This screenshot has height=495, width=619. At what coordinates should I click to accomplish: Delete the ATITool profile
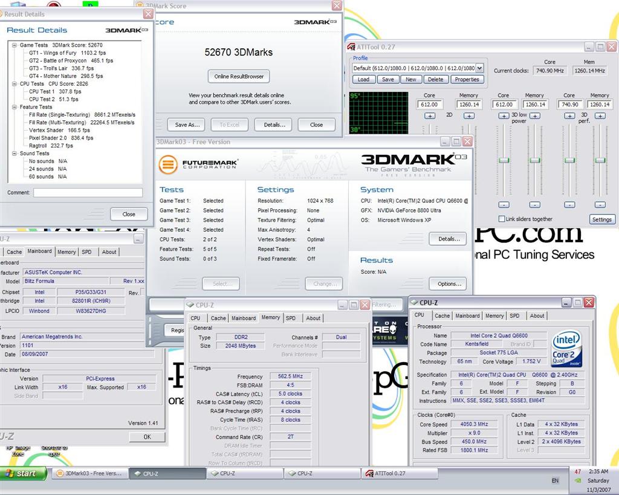point(435,79)
